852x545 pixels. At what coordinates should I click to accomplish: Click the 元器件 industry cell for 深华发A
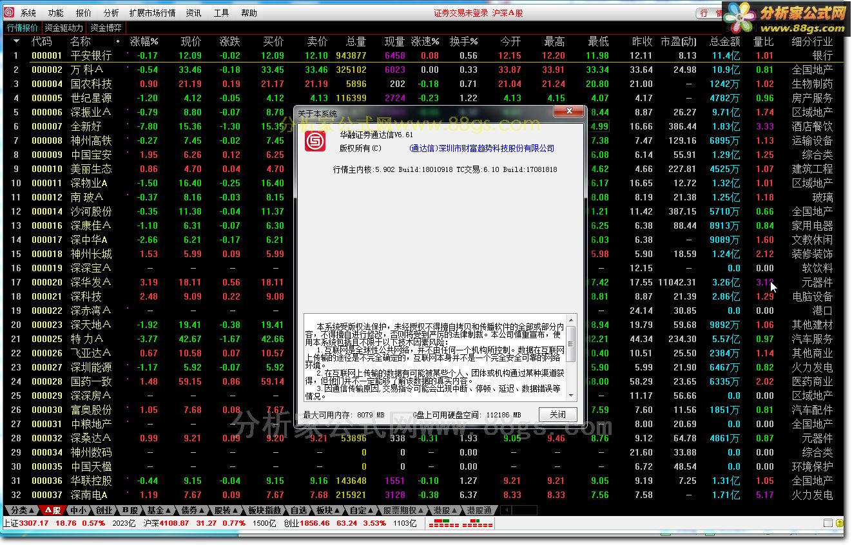[817, 283]
